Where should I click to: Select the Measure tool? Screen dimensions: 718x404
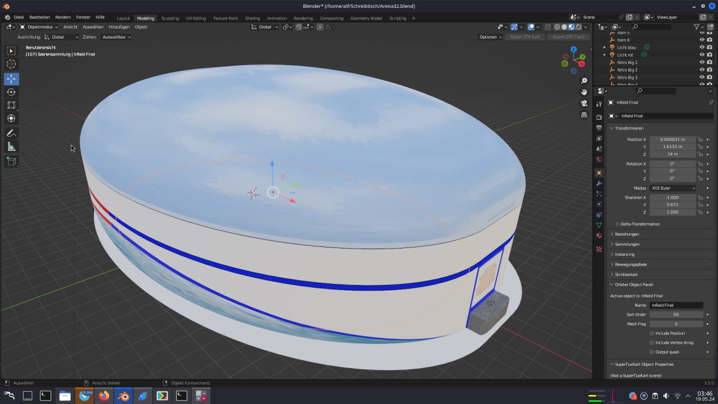pyautogui.click(x=11, y=147)
